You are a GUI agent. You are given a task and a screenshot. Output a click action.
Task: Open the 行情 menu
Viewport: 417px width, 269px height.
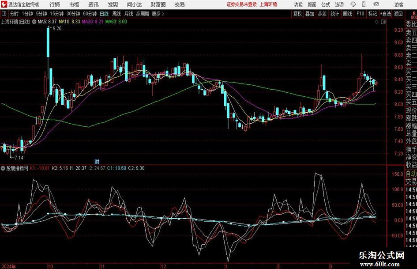pos(55,4)
